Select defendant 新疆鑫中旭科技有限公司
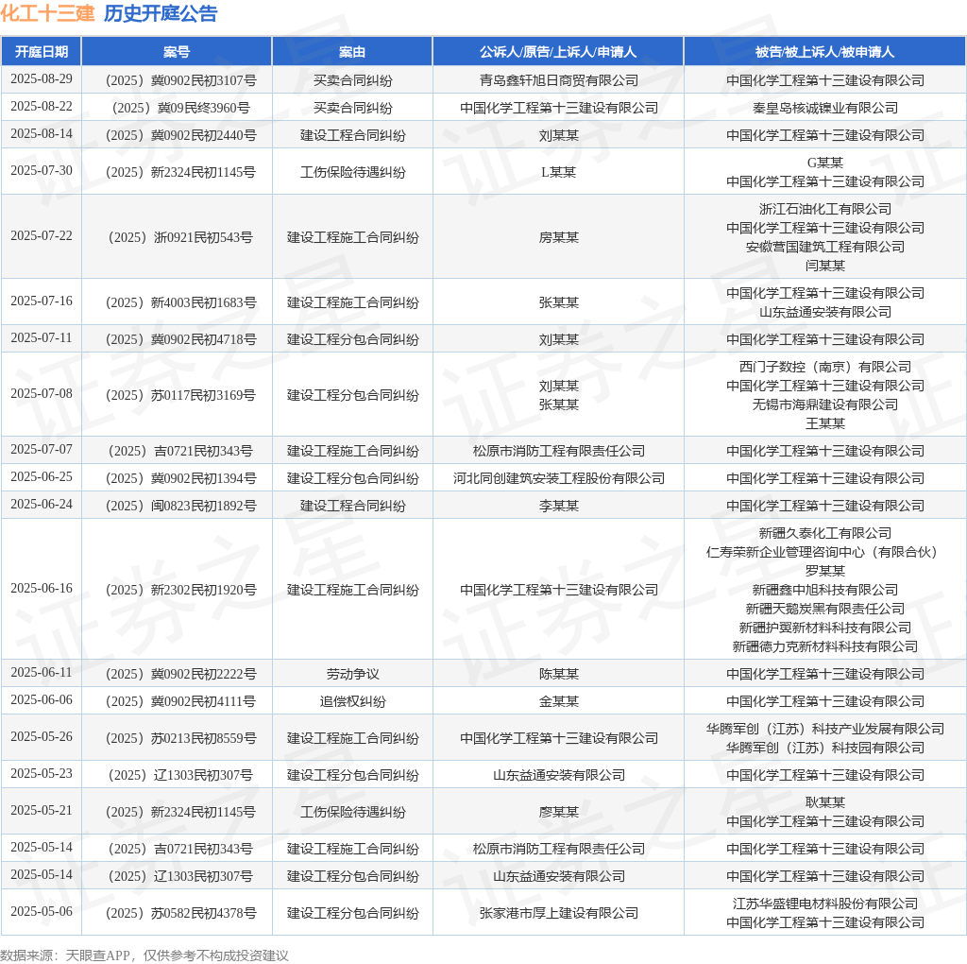This screenshot has height=964, width=967. point(825,590)
